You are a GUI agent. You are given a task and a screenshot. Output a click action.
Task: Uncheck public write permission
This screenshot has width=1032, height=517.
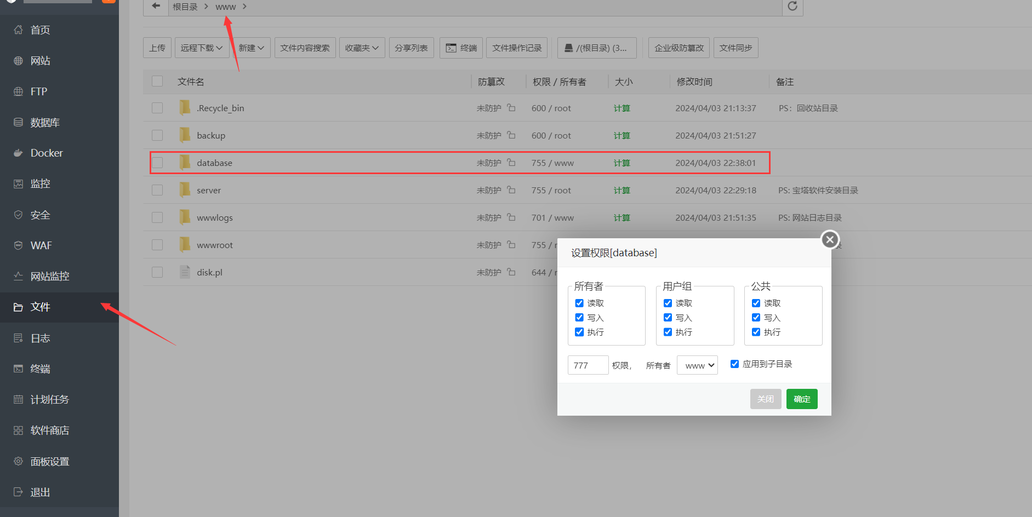click(x=756, y=318)
